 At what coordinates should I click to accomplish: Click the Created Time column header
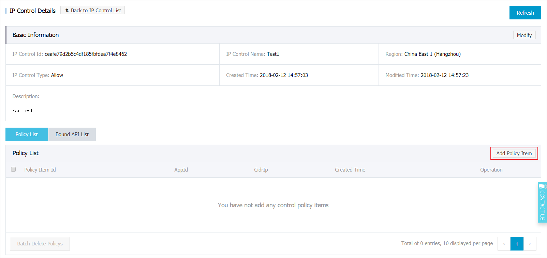tap(350, 170)
